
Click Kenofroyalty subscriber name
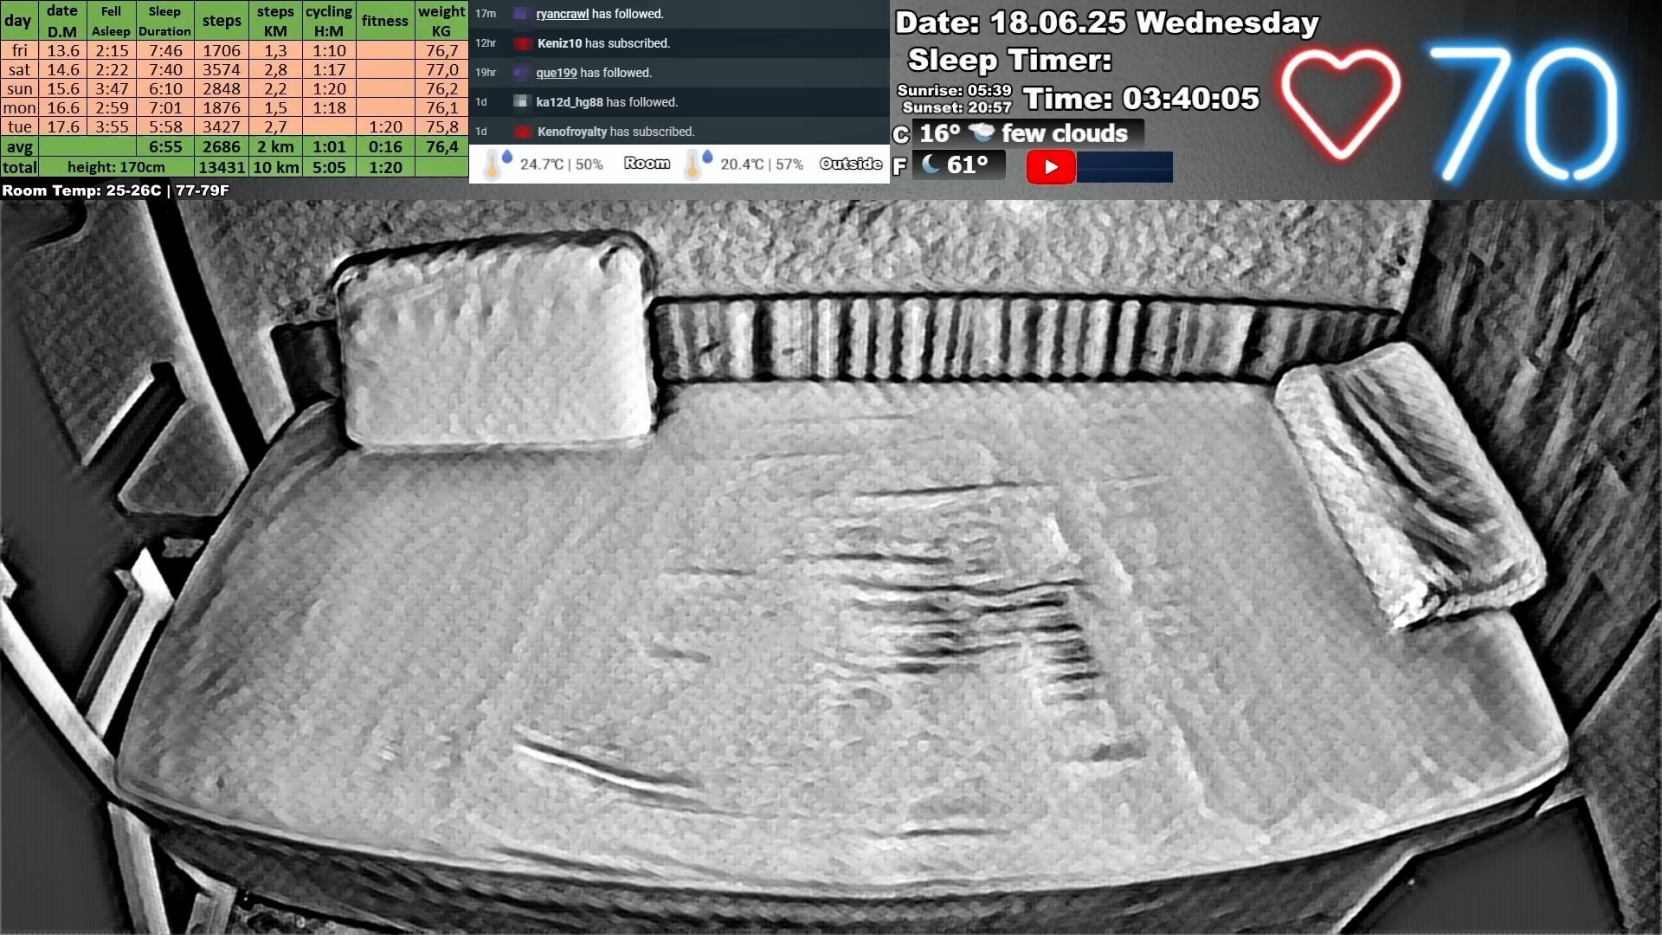click(571, 132)
